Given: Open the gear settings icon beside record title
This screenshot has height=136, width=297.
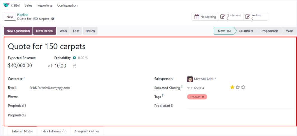Looking at the screenshot, I should 53,19.
